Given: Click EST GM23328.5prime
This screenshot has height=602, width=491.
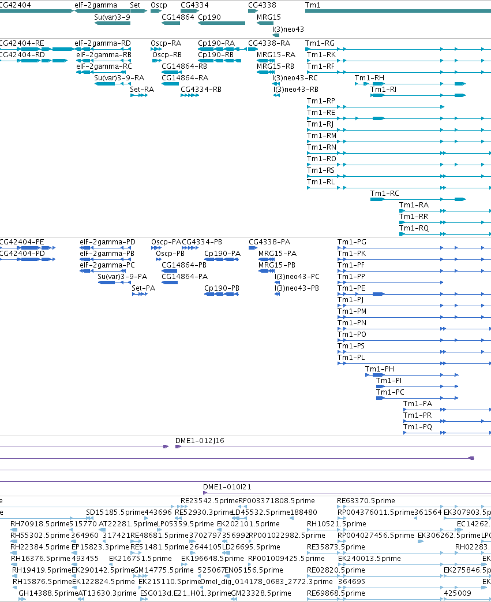Looking at the screenshot, I should [261, 593].
